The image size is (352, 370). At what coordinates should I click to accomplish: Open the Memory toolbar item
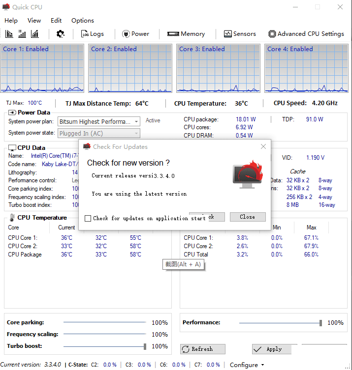(x=186, y=34)
